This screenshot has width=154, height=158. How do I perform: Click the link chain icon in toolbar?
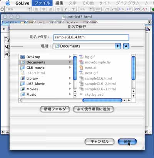(x=137, y=9)
